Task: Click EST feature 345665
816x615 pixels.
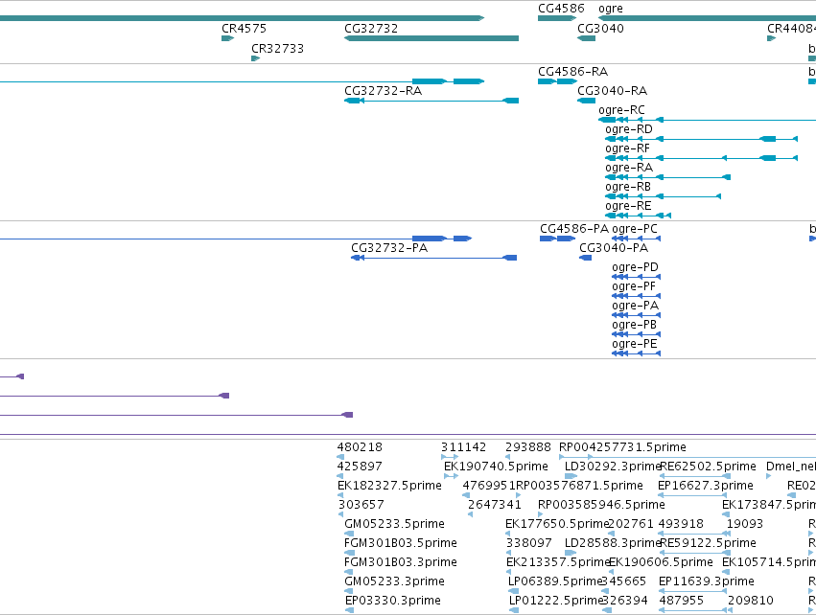Action: tap(623, 581)
